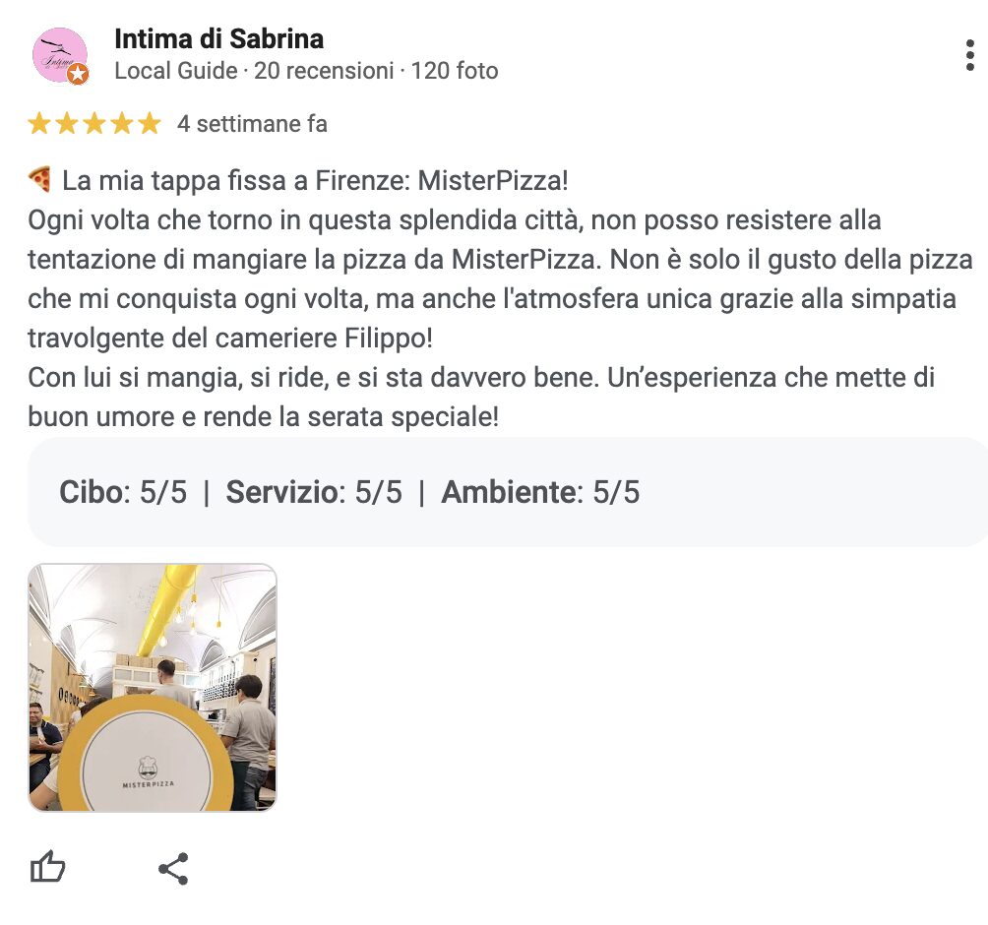Image resolution: width=988 pixels, height=925 pixels.
Task: Click the "120 foto" count
Action: (455, 71)
